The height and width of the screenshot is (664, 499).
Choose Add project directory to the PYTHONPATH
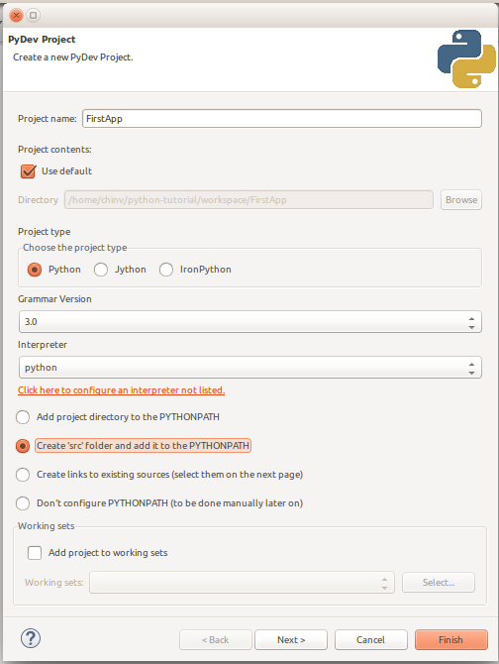pos(23,417)
